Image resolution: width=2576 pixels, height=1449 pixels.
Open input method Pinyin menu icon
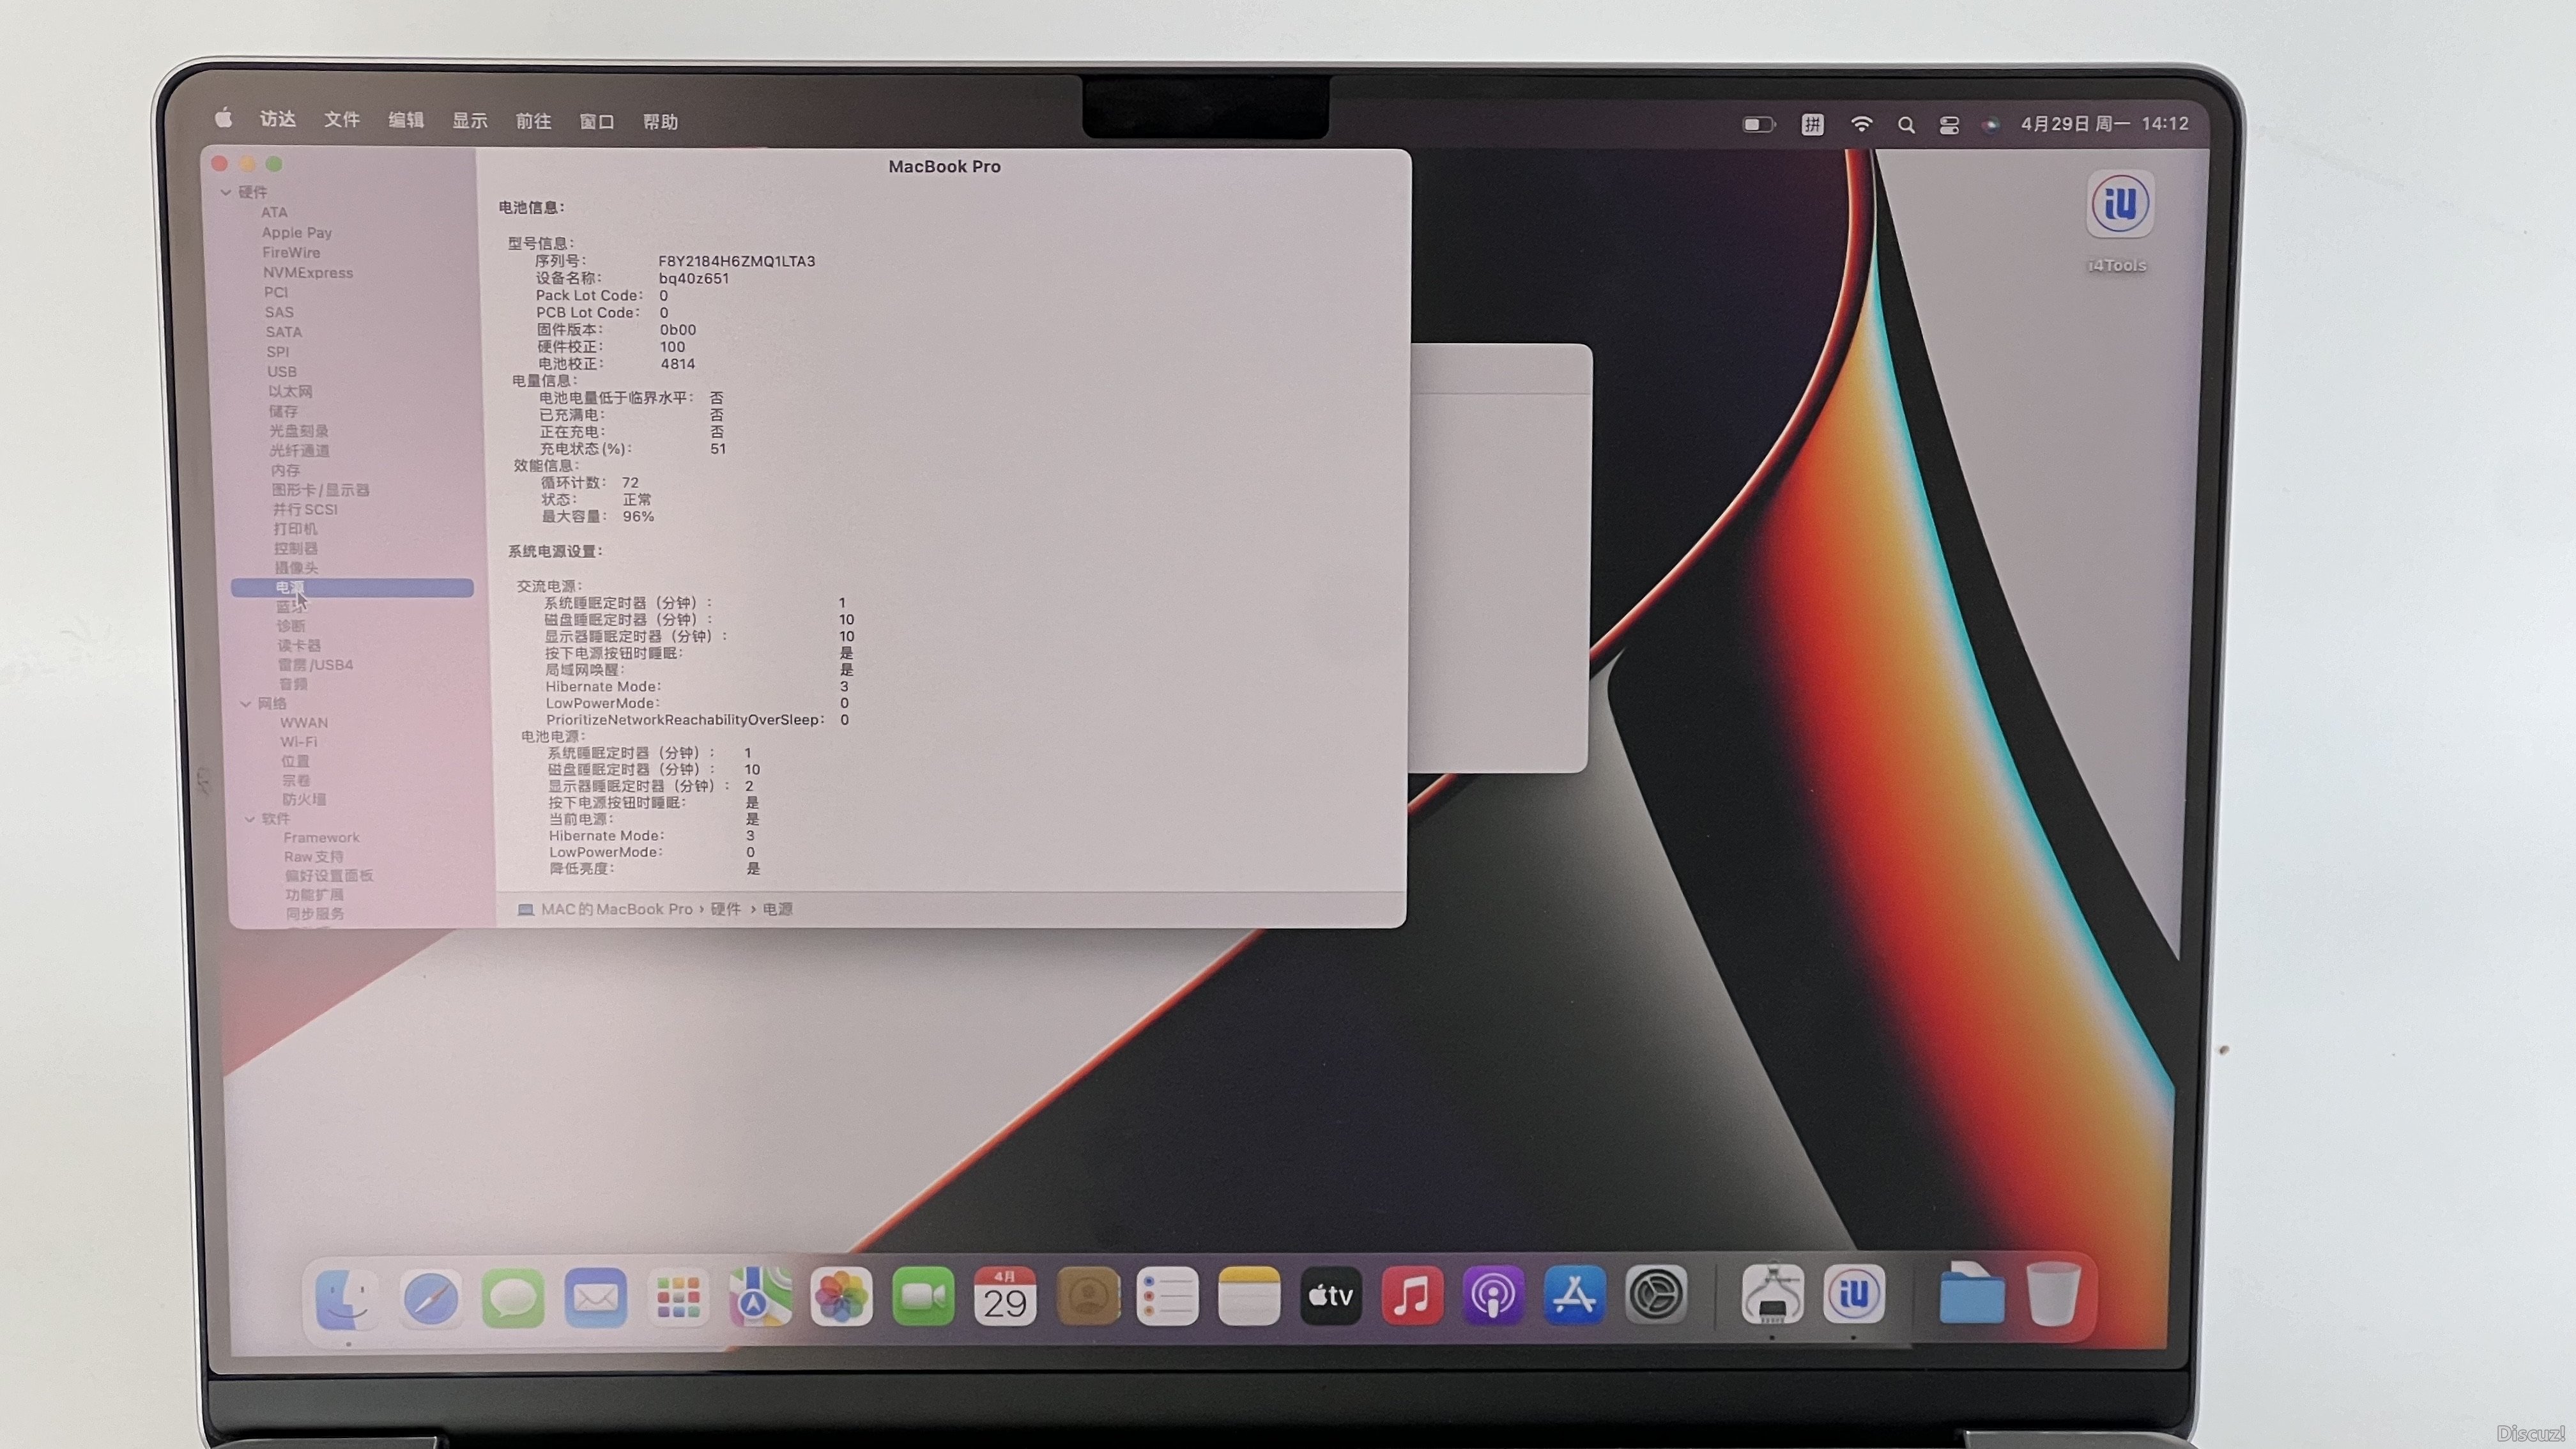[1812, 124]
